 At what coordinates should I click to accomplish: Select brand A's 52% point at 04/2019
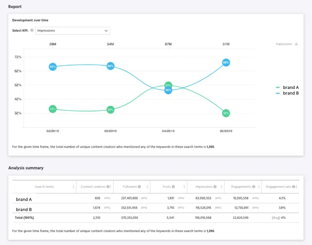click(168, 85)
